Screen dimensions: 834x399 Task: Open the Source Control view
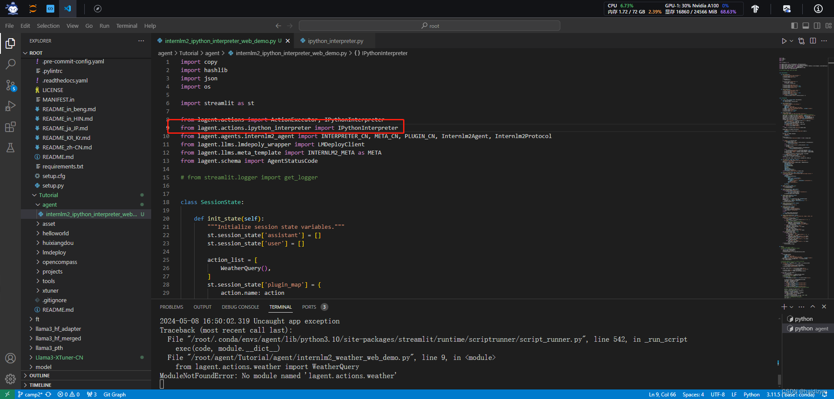10,85
